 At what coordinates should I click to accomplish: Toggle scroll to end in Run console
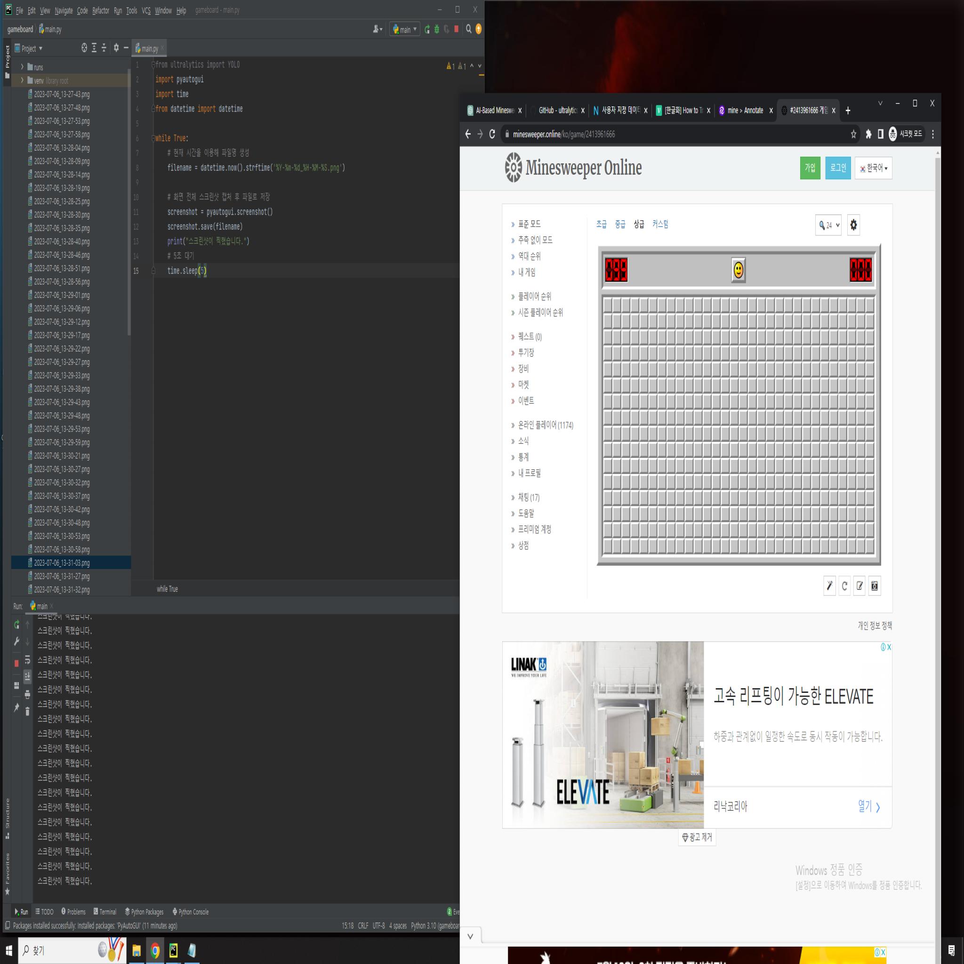[x=27, y=676]
